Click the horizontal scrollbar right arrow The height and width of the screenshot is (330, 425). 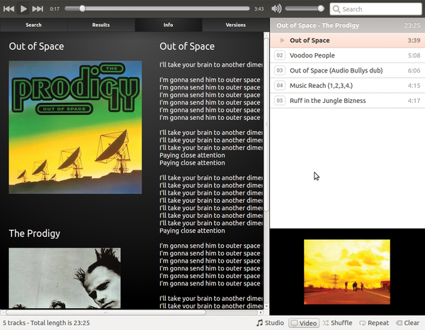(x=261, y=312)
